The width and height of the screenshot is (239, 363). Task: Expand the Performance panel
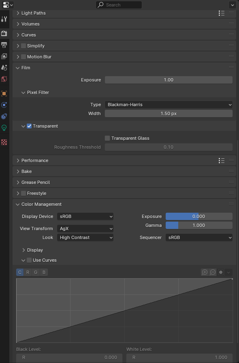click(x=18, y=161)
